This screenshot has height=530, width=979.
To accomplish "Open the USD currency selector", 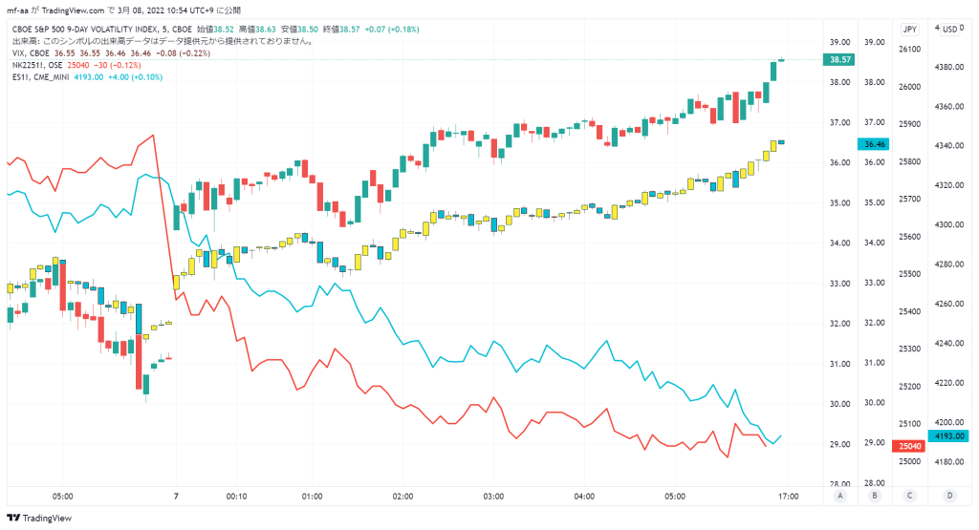I will click(x=949, y=30).
